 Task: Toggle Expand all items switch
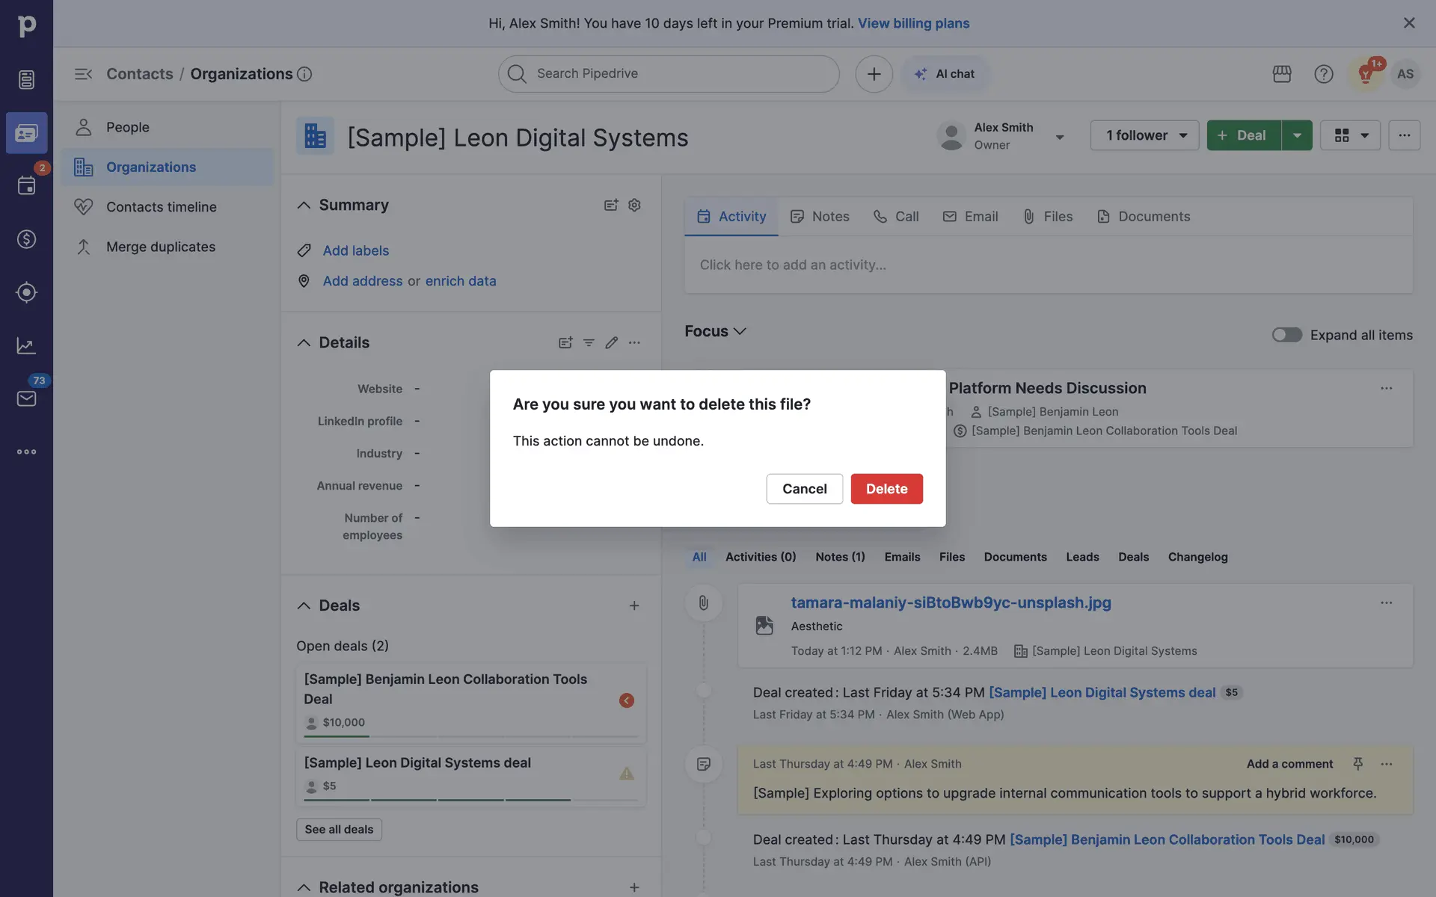pos(1286,335)
